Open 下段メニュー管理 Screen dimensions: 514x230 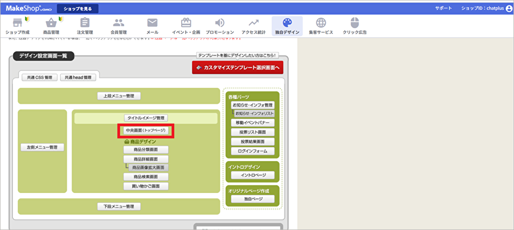pos(119,207)
